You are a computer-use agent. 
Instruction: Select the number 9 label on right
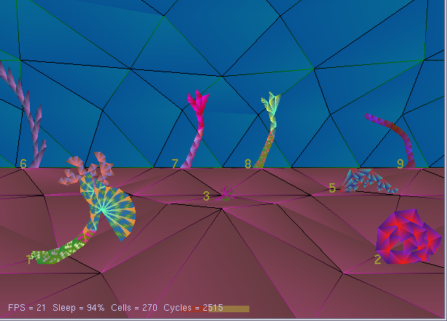click(400, 164)
